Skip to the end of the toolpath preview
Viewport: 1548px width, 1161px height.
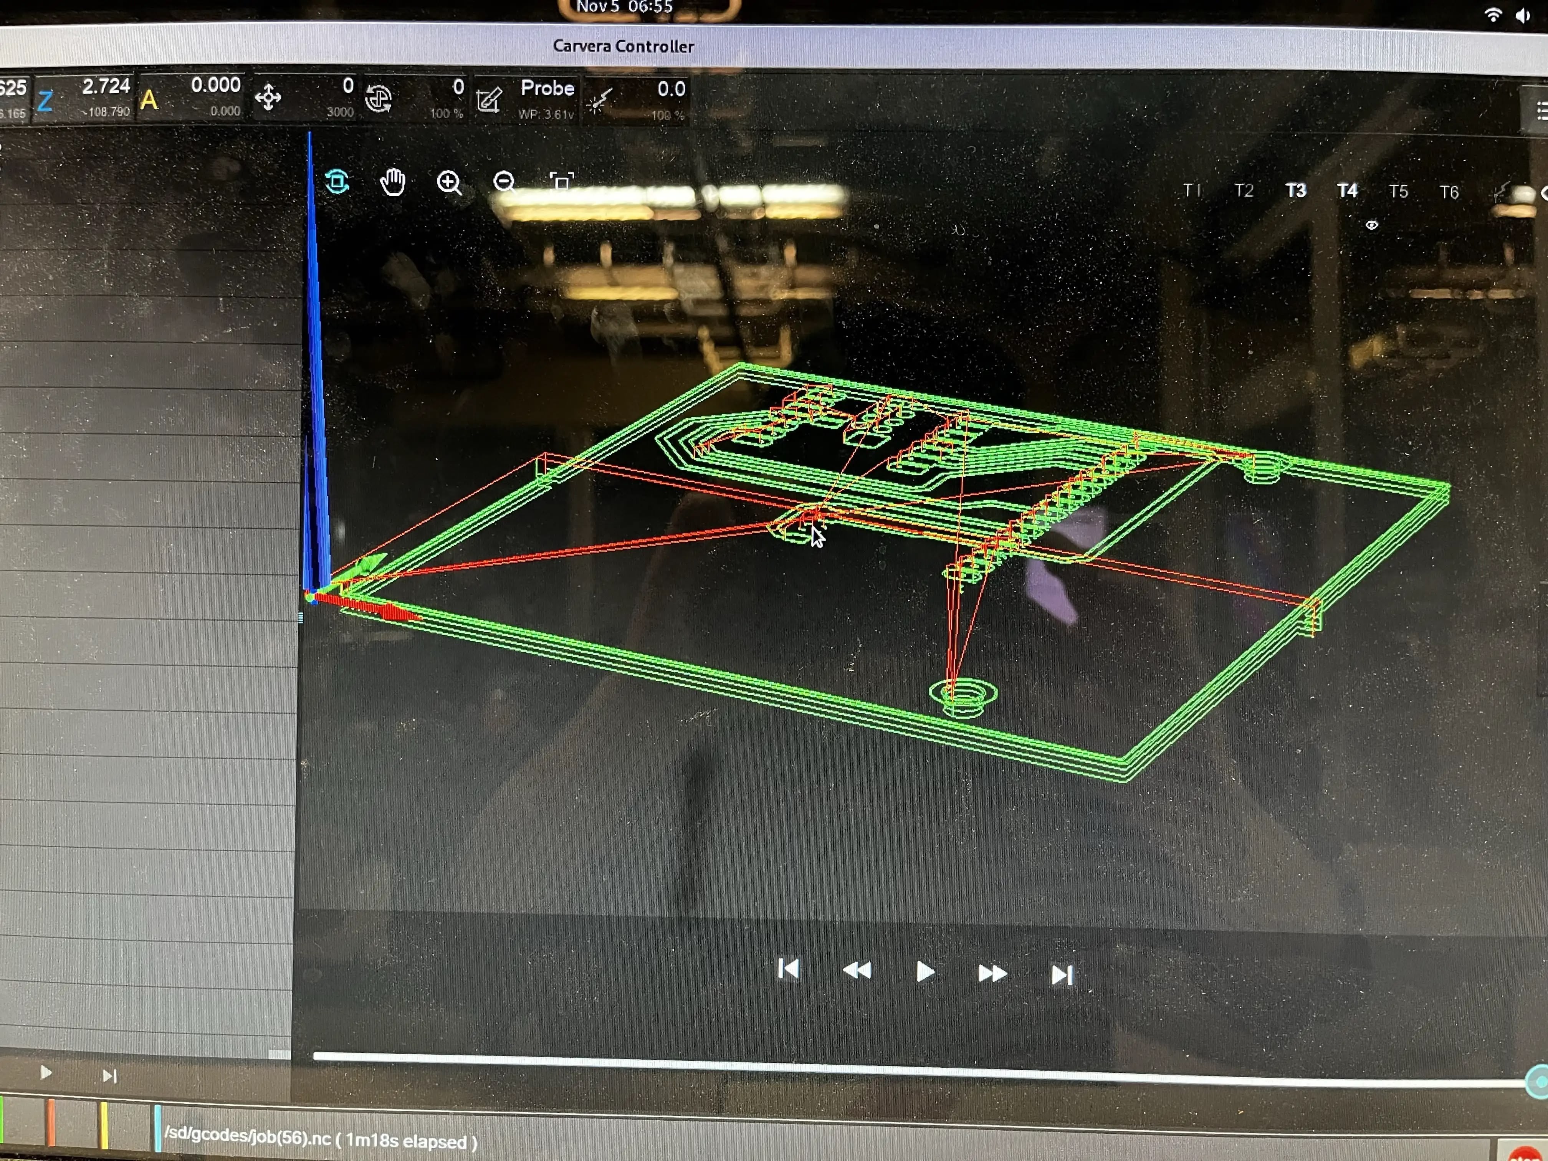[x=1061, y=973]
